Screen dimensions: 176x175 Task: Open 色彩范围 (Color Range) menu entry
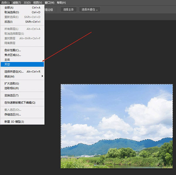tap(13, 50)
